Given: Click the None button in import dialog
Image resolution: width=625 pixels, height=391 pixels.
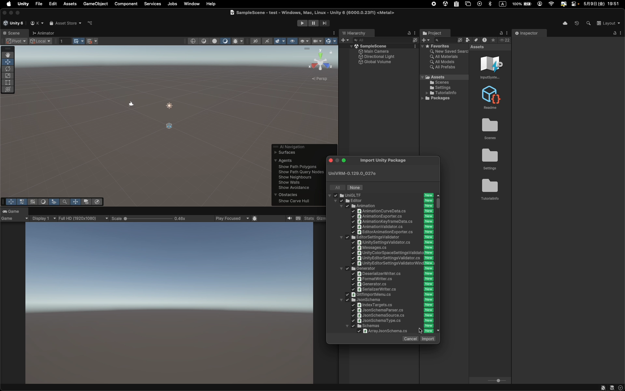Looking at the screenshot, I should pos(355,188).
